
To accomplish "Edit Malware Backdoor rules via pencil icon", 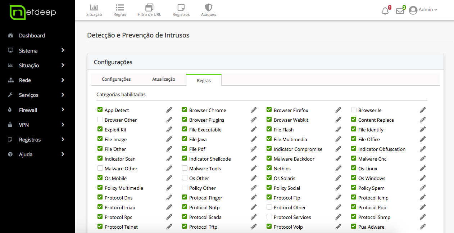I will pos(338,158).
